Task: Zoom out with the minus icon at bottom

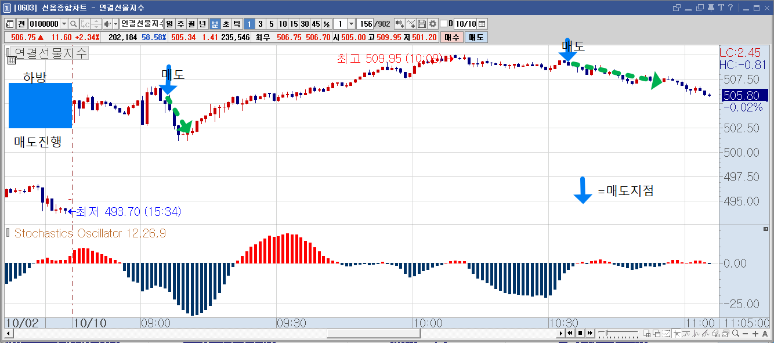Action: [745, 334]
